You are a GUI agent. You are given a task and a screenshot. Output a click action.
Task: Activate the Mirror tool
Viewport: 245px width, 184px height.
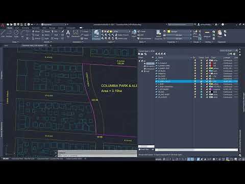coord(45,35)
